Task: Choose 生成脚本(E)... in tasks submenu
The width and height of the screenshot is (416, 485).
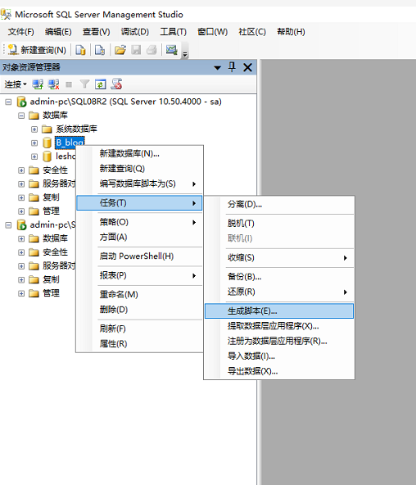Action: [x=279, y=310]
